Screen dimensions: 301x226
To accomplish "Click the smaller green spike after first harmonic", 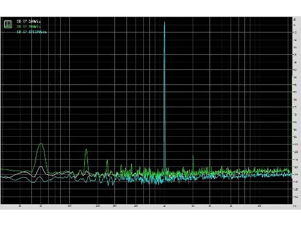I will 210,161.
